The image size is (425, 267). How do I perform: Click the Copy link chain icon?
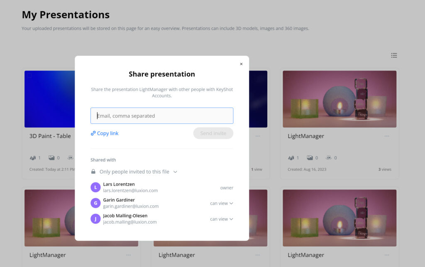(x=94, y=133)
